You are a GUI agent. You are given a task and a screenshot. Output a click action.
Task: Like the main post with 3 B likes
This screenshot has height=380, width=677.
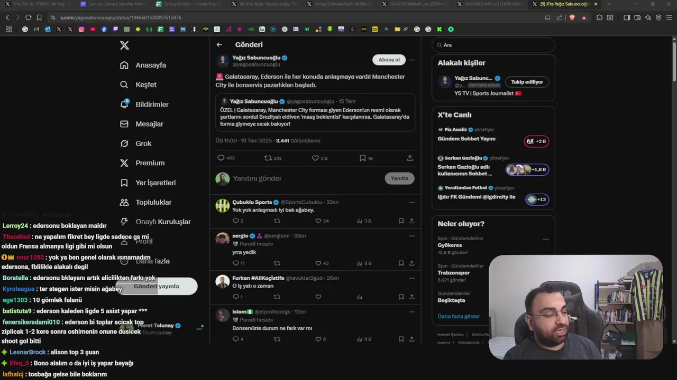point(315,158)
